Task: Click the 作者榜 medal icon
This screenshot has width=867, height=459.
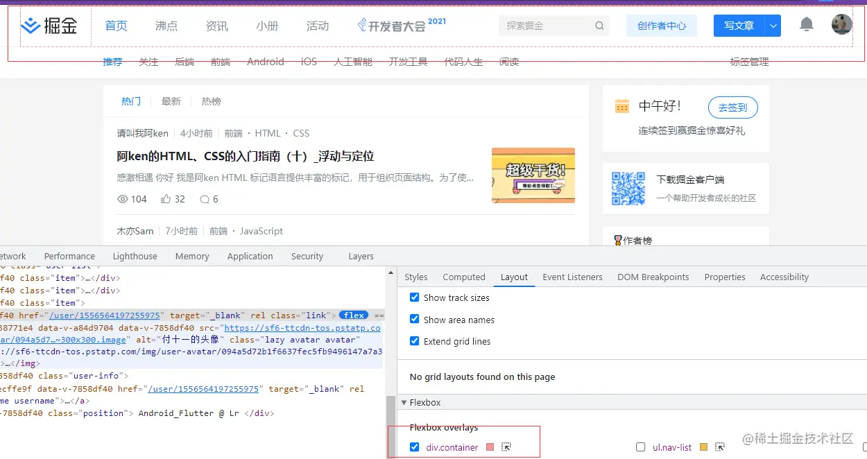Action: click(x=617, y=241)
